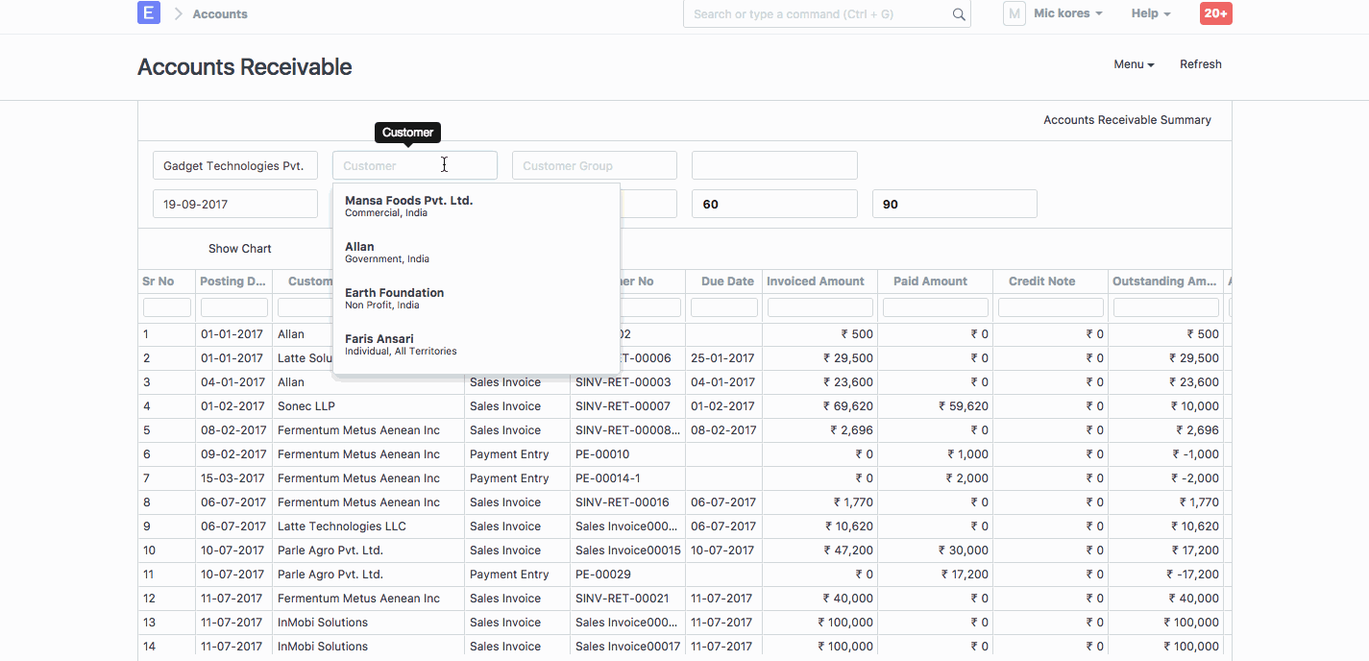The width and height of the screenshot is (1369, 661).
Task: Open the Mic kores user dropdown
Action: click(x=1068, y=13)
